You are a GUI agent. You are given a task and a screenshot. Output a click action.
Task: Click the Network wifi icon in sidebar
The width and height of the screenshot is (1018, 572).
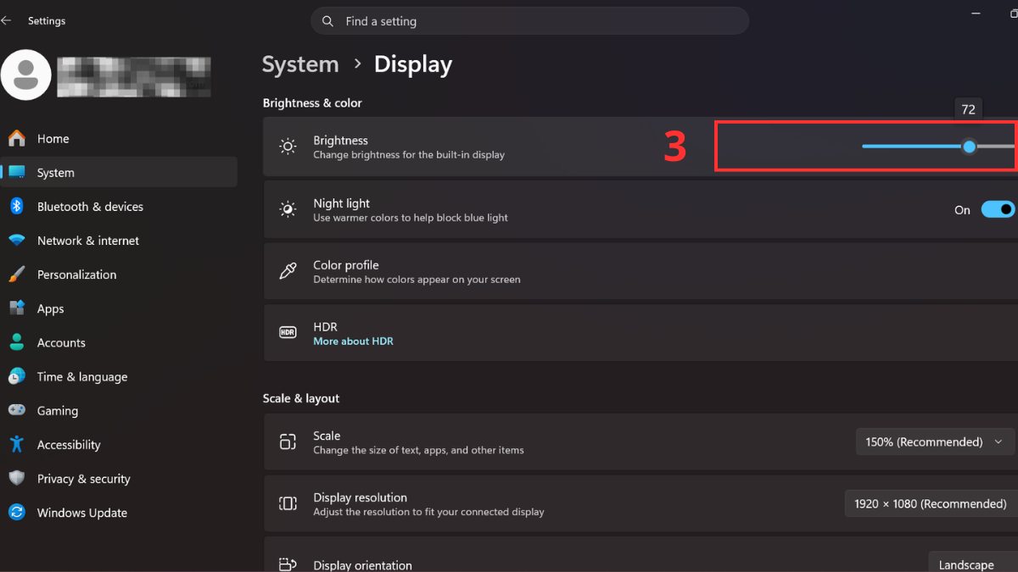click(x=17, y=241)
